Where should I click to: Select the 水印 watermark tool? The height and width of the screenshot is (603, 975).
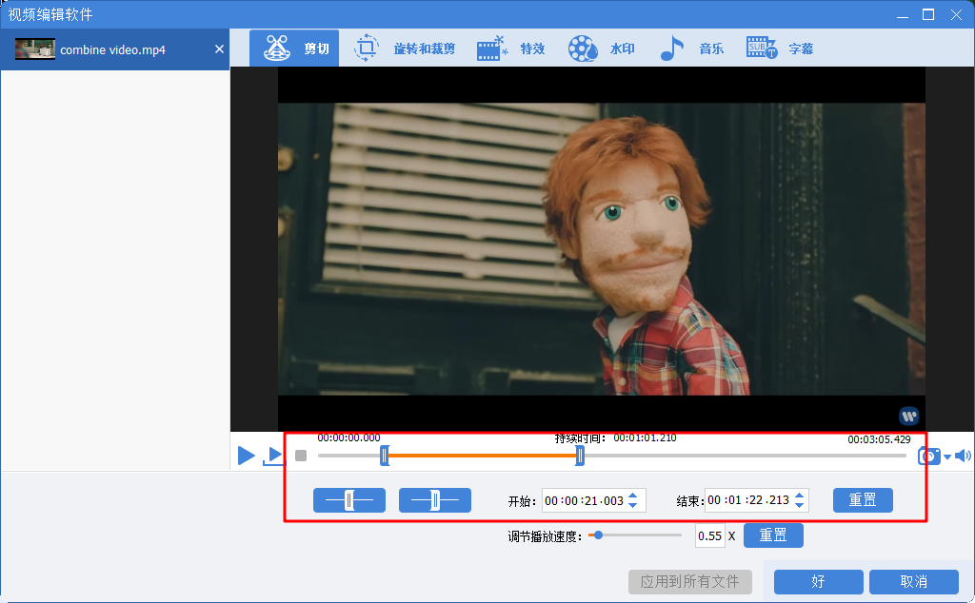(601, 49)
